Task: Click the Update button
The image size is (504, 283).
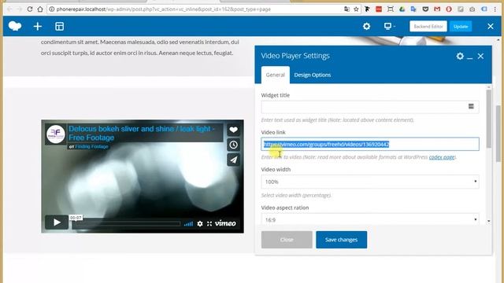Action: click(x=461, y=26)
